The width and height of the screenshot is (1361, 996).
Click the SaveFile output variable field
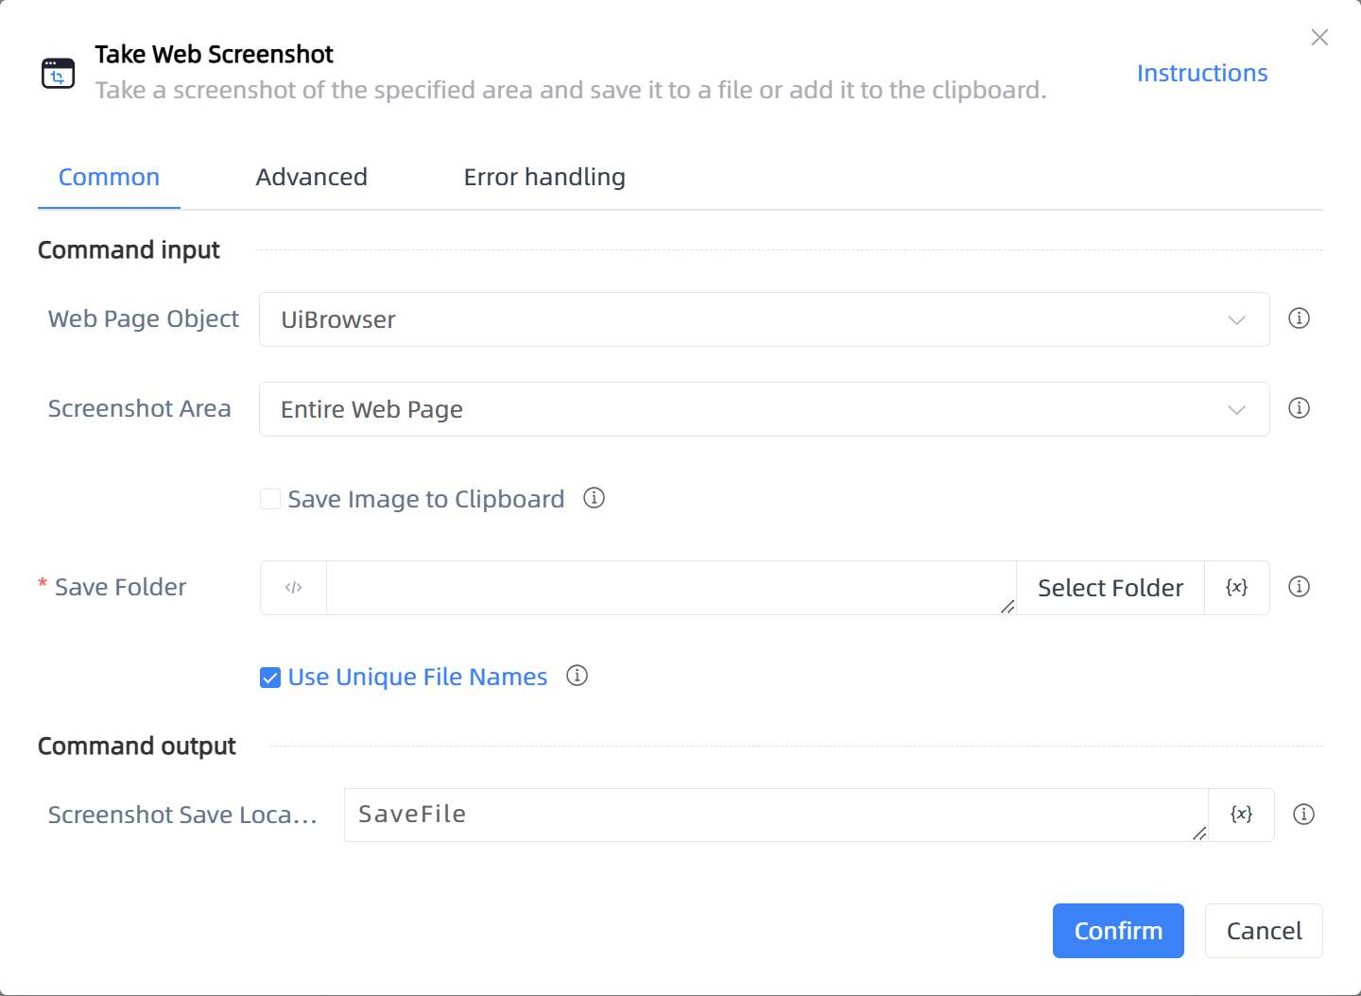tap(776, 815)
